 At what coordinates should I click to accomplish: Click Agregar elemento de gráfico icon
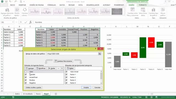pyautogui.click(x=7, y=10)
